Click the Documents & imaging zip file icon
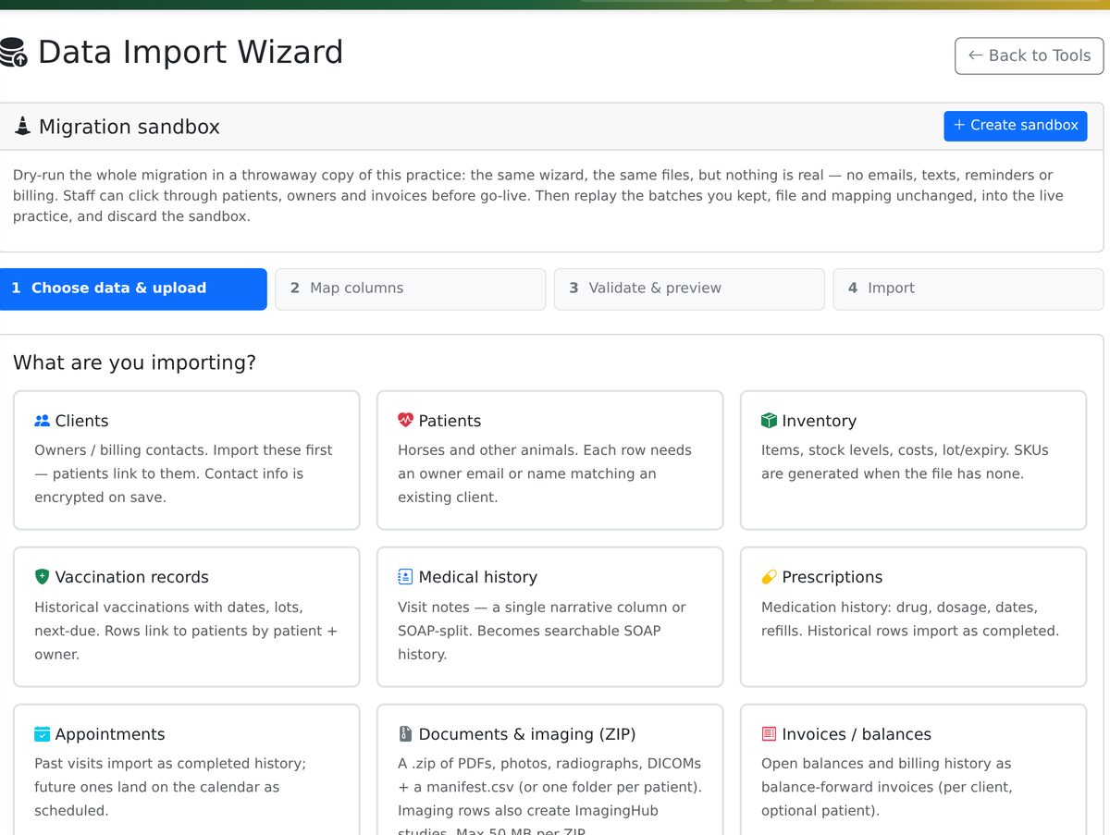Viewport: 1110px width, 835px height. [x=405, y=734]
